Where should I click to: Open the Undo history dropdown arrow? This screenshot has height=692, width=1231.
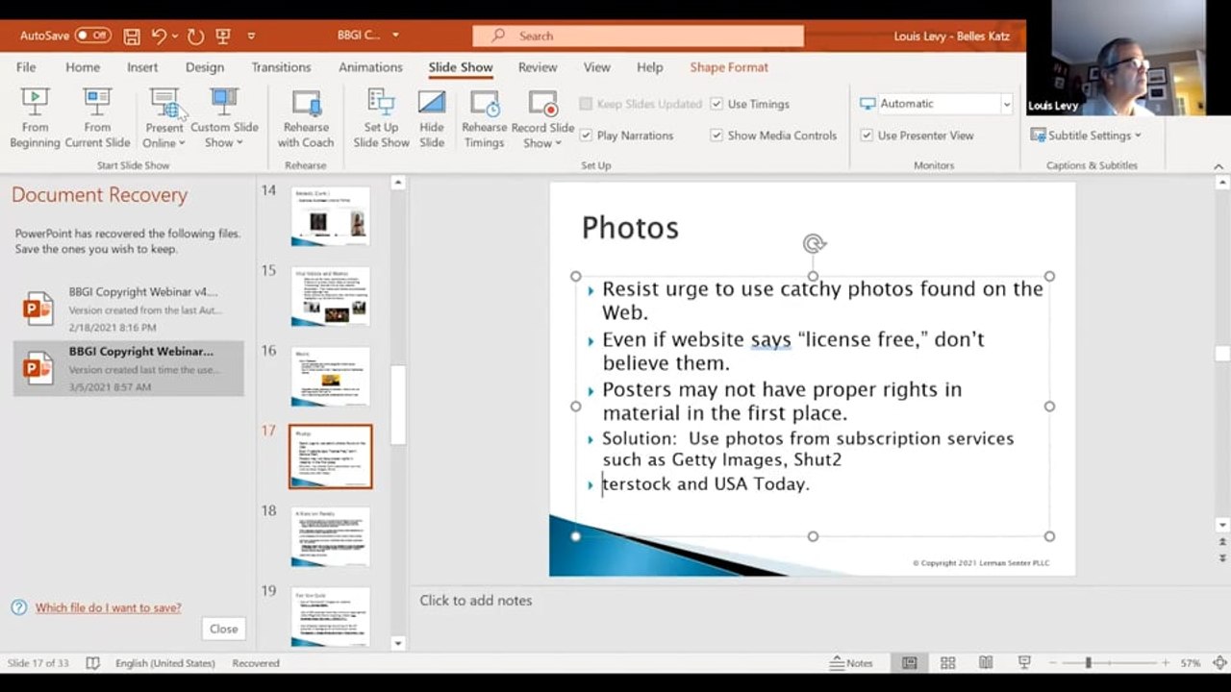pos(175,37)
